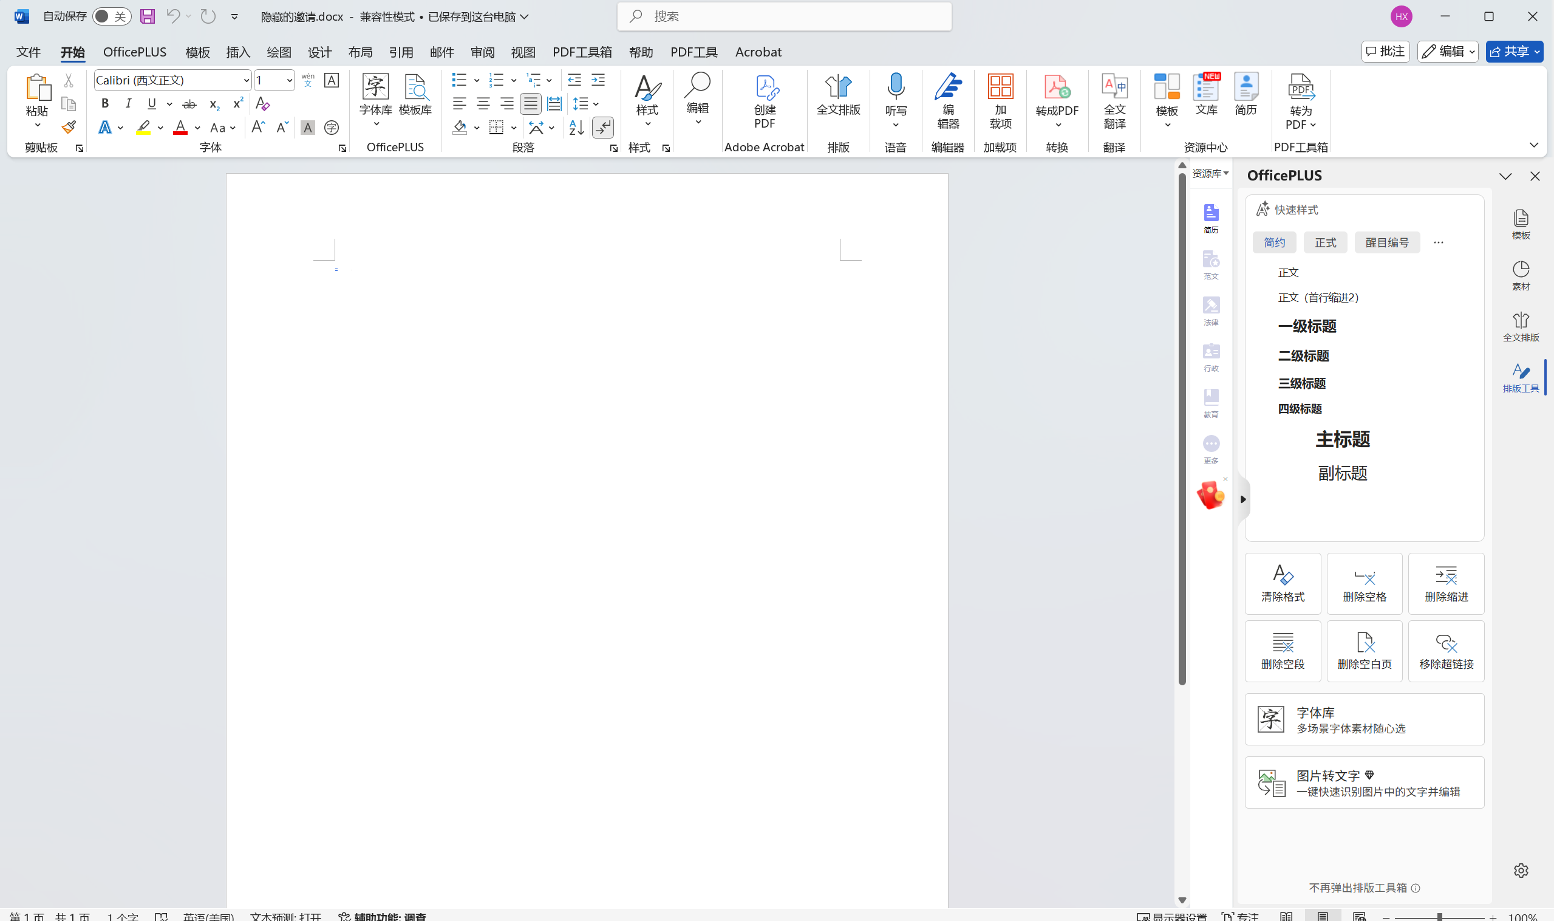
Task: Click the Copy icon in clipboard group
Action: click(68, 104)
